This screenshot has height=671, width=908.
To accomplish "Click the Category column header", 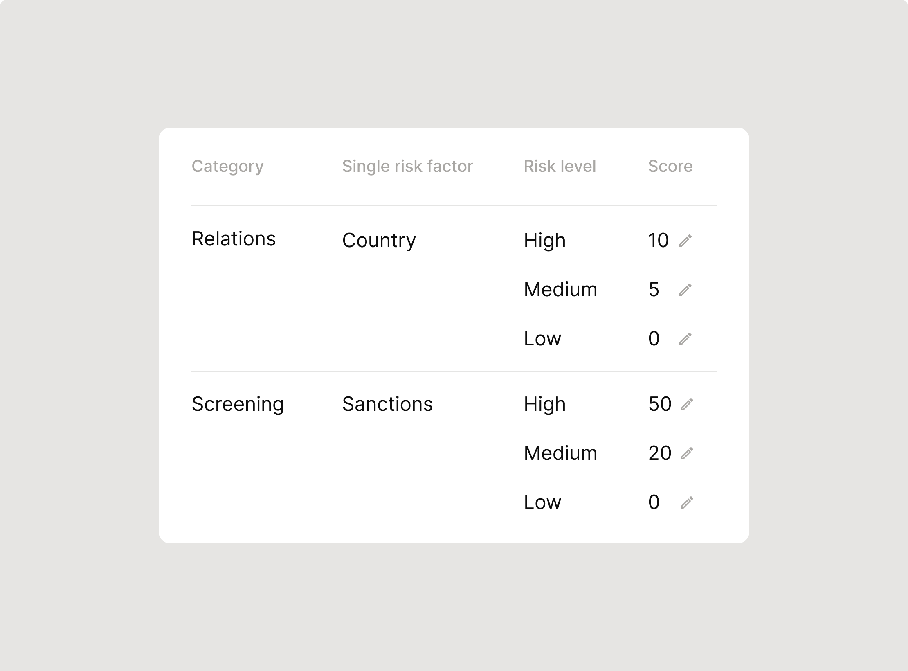I will click(228, 166).
